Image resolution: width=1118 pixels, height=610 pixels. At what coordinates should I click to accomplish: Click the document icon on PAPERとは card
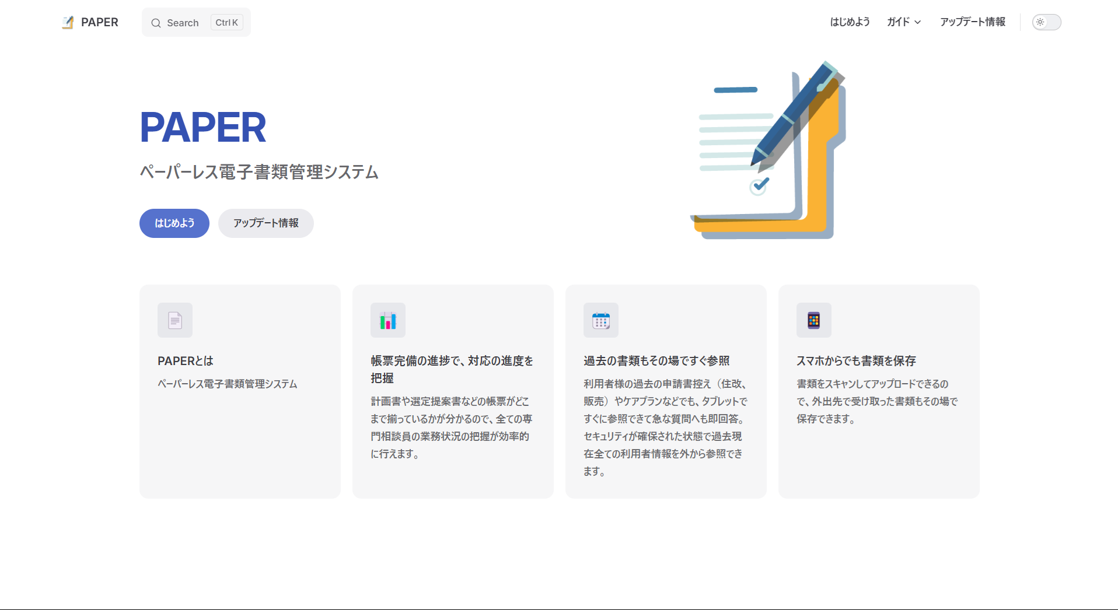[175, 320]
